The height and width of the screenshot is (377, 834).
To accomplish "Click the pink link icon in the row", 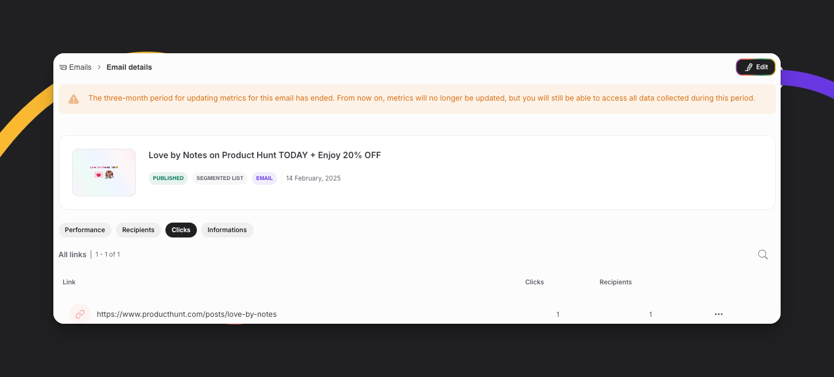I will tap(80, 314).
